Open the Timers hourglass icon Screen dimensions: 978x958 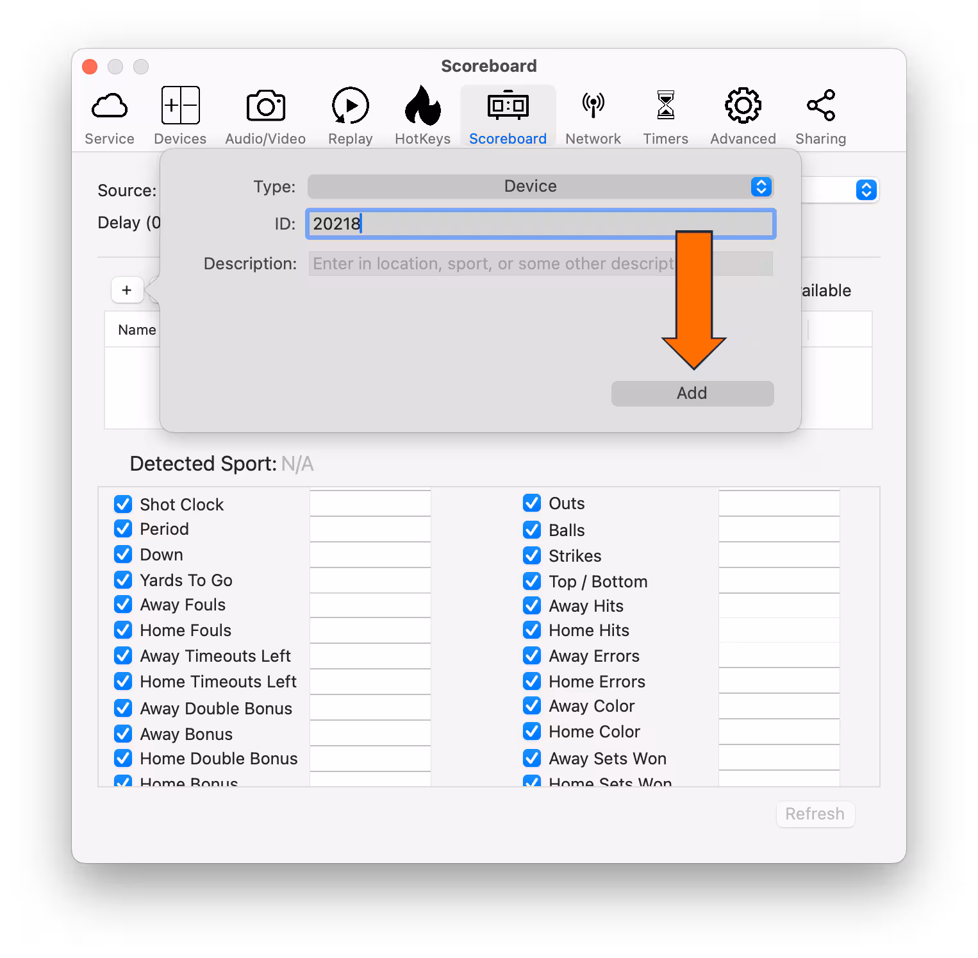pos(665,105)
